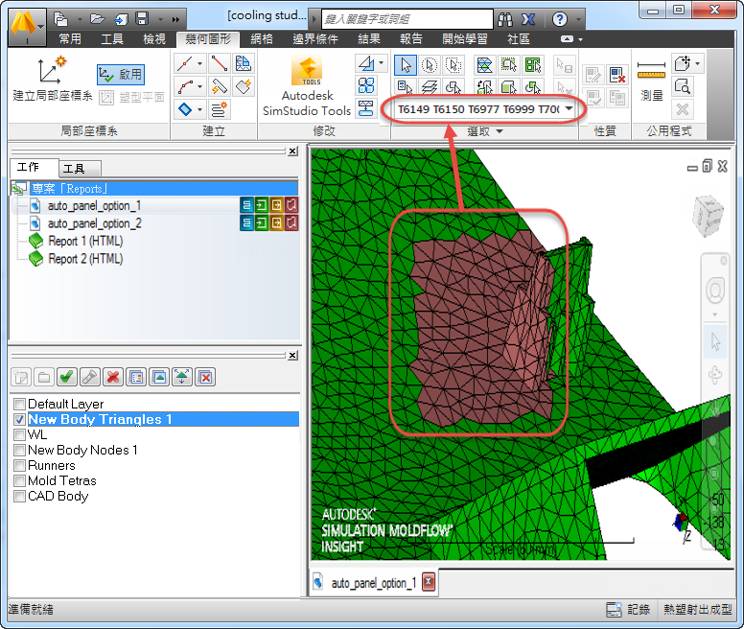Switch to the 檢視 ribbon tab

pyautogui.click(x=154, y=39)
